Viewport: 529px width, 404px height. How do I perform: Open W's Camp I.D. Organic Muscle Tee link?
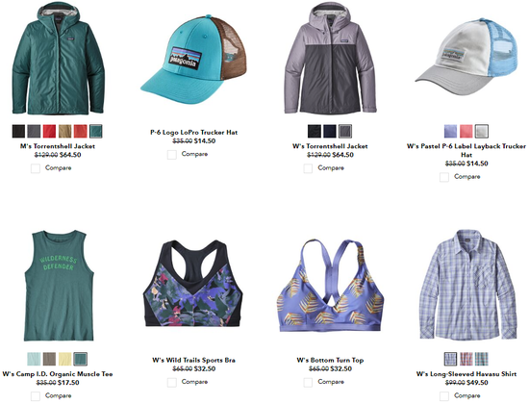tap(58, 374)
